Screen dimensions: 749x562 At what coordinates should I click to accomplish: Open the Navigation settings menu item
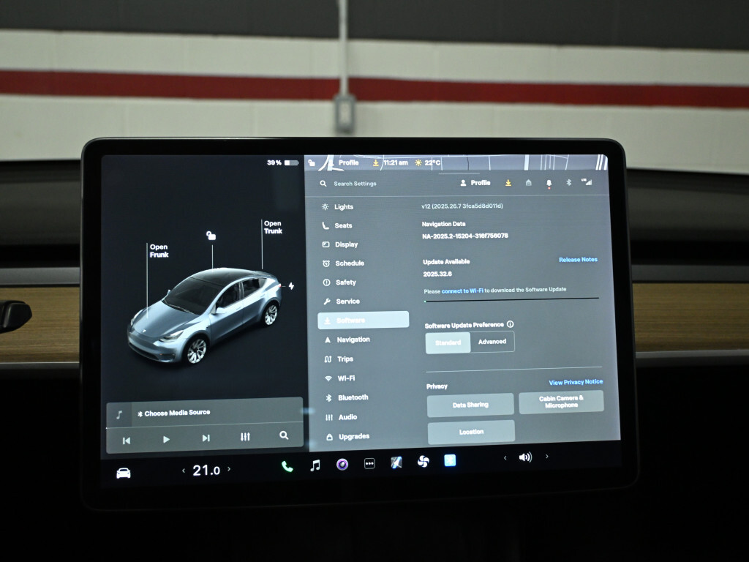(353, 340)
